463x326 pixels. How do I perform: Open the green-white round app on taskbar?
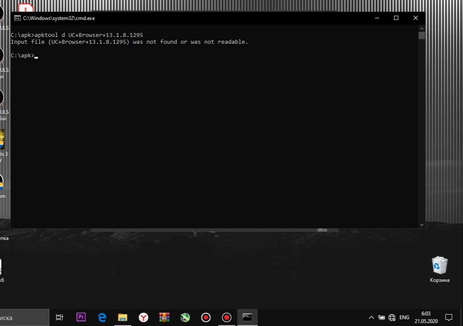185,318
